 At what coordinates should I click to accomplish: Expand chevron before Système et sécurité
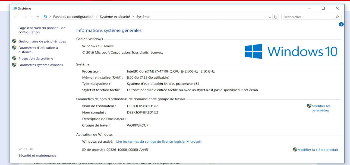click(x=97, y=17)
